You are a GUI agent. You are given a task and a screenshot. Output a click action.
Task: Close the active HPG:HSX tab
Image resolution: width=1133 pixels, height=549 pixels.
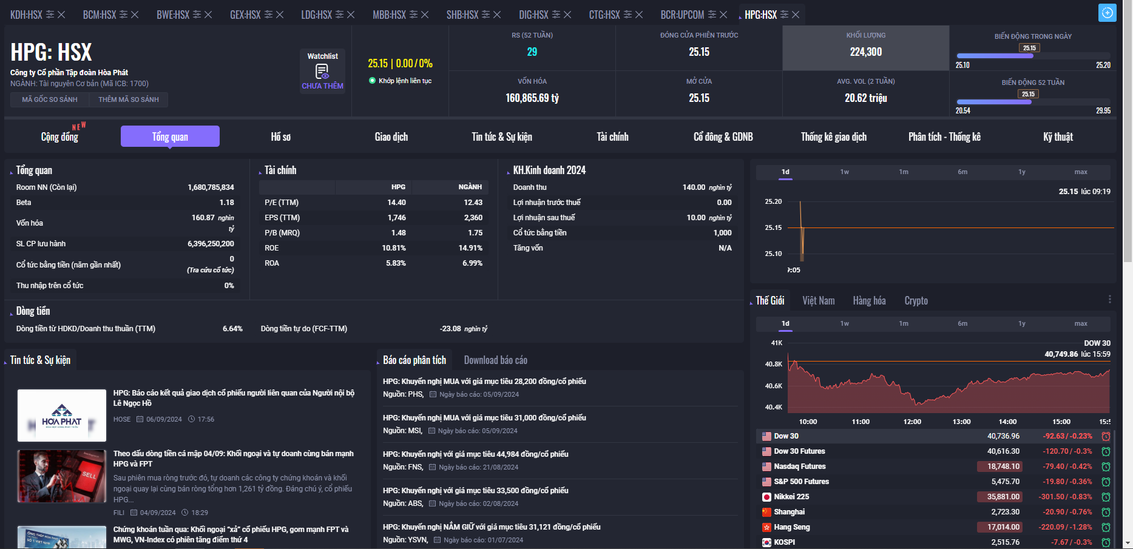796,15
